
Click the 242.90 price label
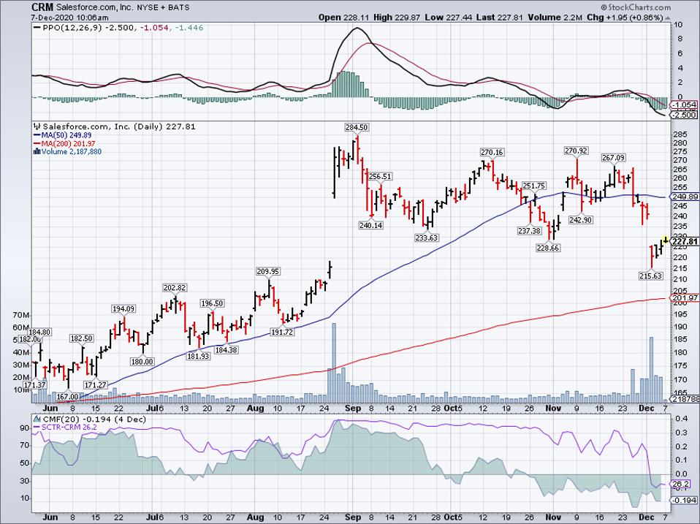pos(581,220)
